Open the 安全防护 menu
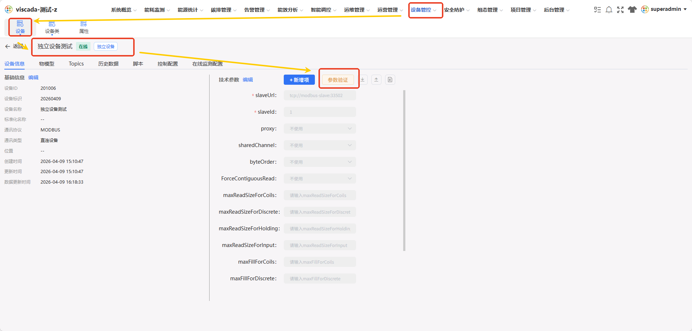 tap(457, 10)
